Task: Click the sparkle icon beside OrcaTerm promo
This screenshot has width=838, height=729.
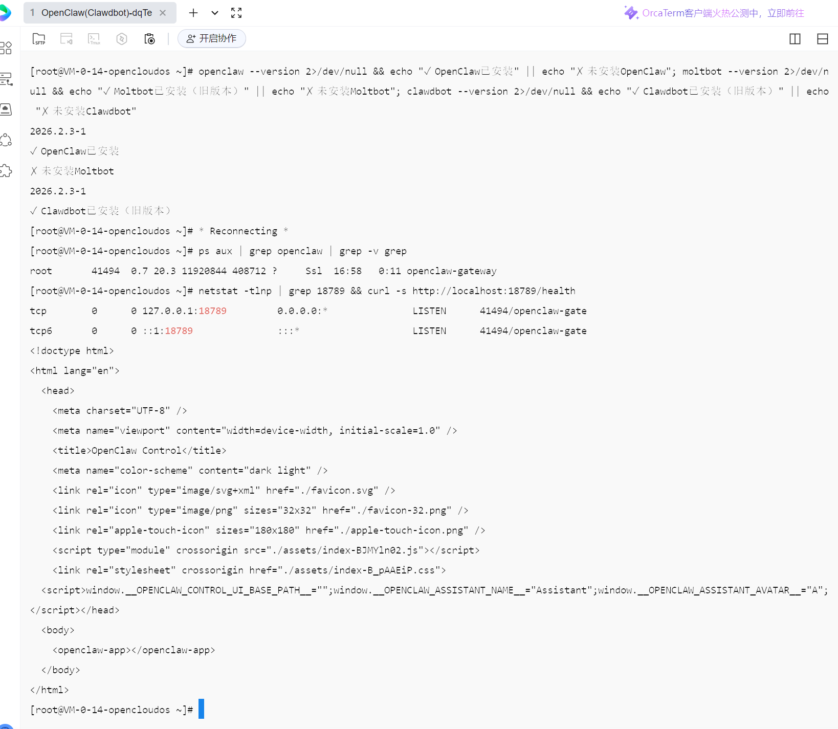Action: 631,13
